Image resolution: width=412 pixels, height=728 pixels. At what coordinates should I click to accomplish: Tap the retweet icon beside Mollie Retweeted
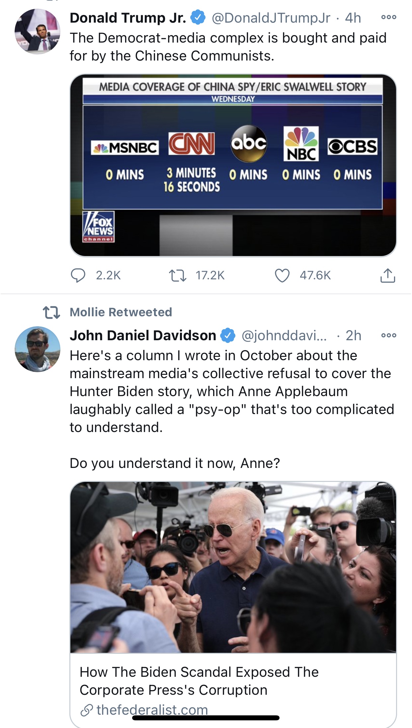pyautogui.click(x=51, y=313)
